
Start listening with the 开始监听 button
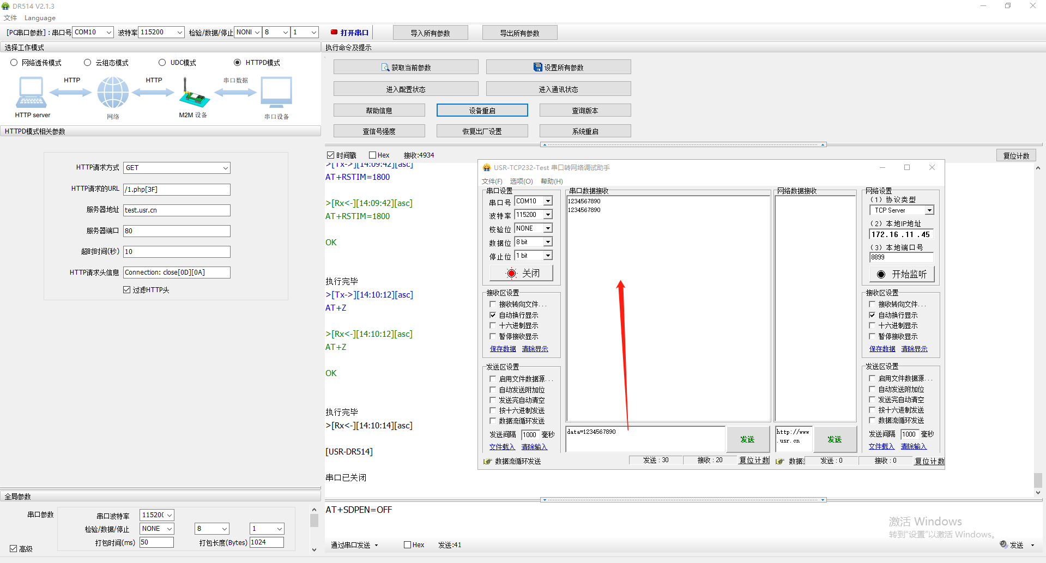(x=902, y=274)
